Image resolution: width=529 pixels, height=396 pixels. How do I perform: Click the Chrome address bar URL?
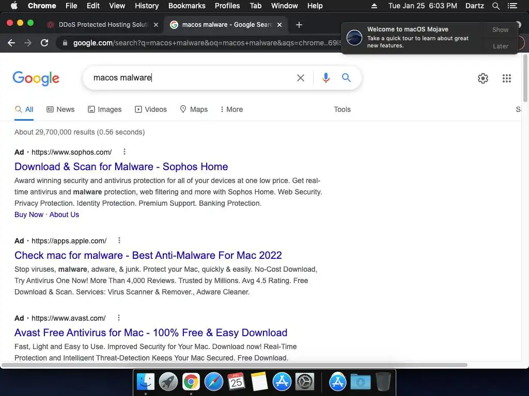click(x=207, y=43)
